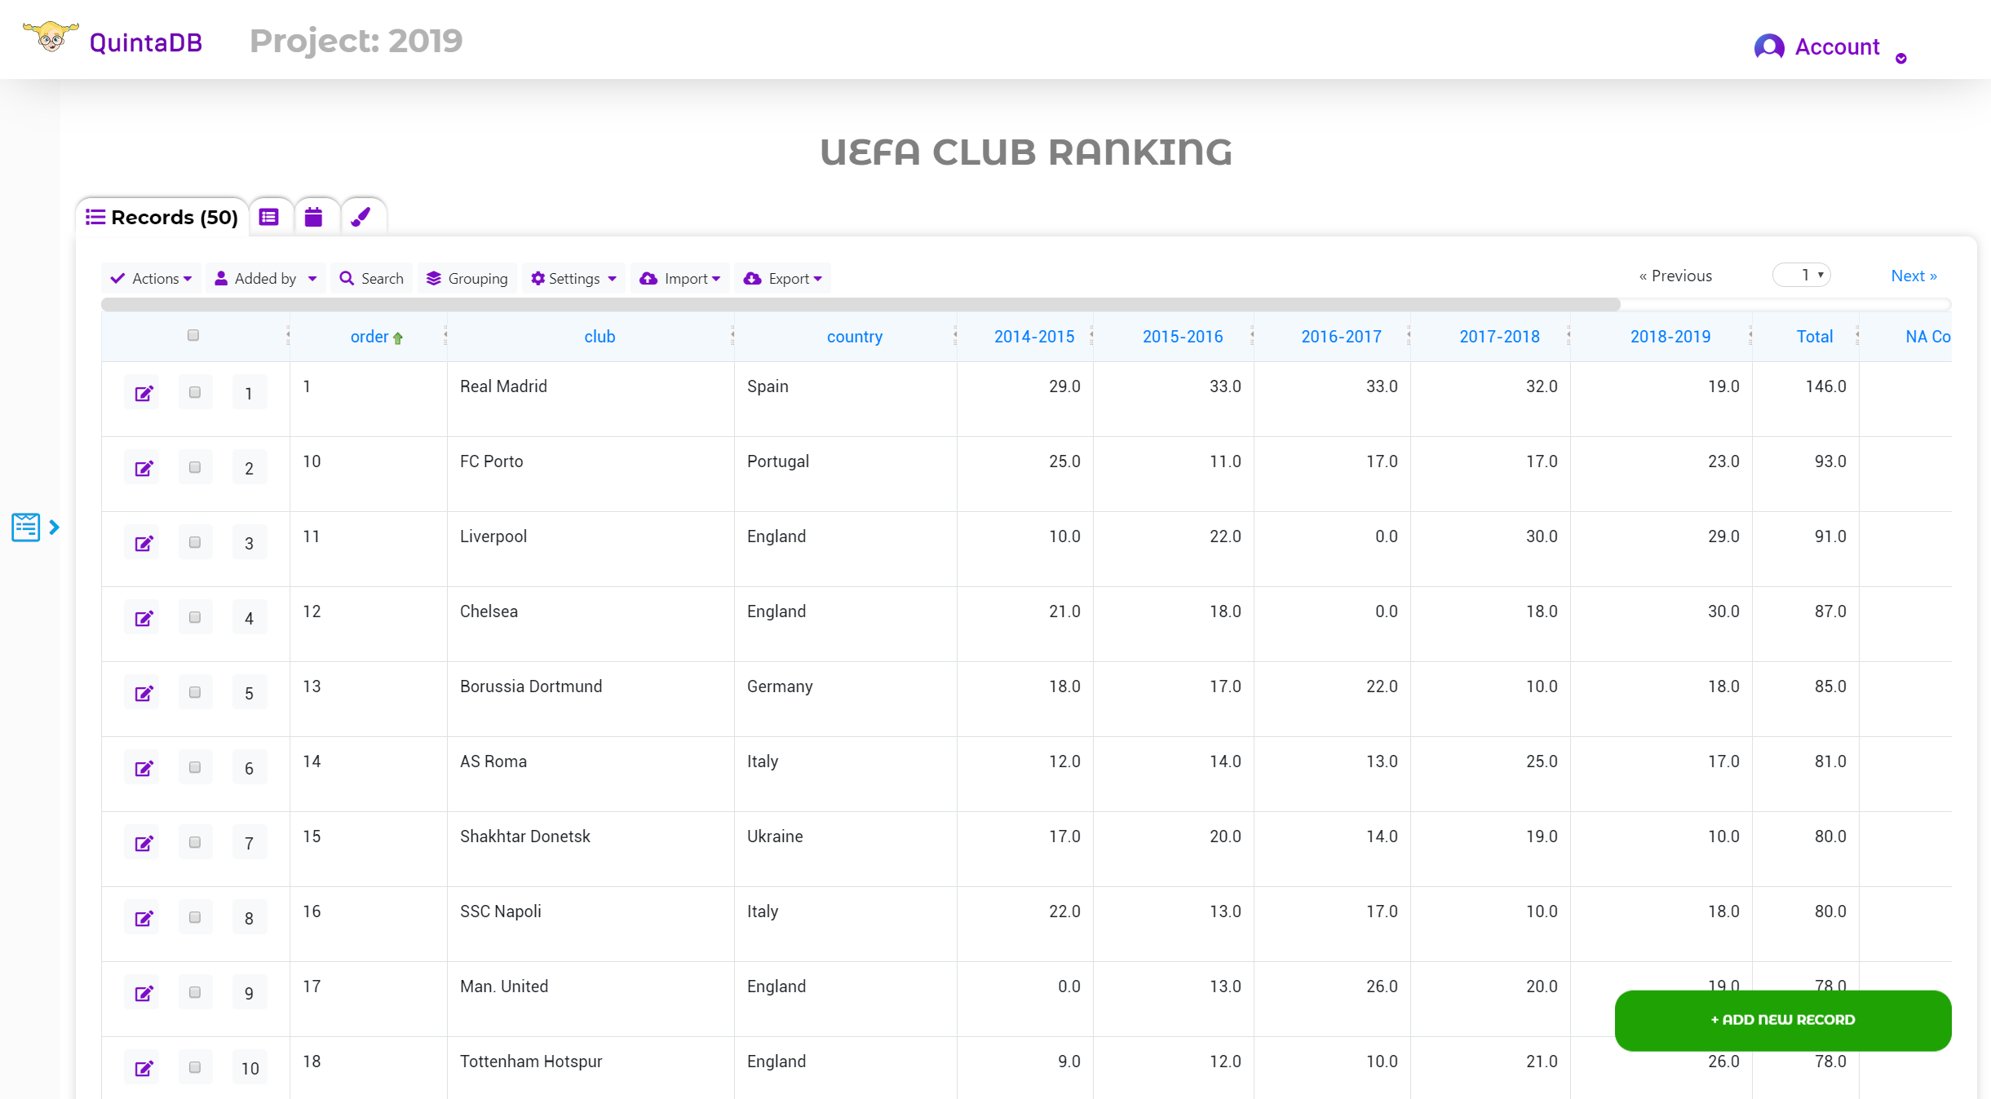The image size is (1991, 1099).
Task: Select the AS Roma row checkbox
Action: click(x=195, y=767)
